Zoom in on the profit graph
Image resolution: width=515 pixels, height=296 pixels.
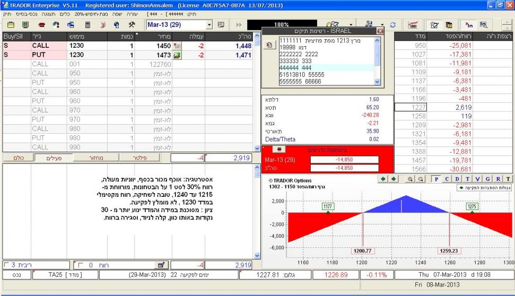411,179
